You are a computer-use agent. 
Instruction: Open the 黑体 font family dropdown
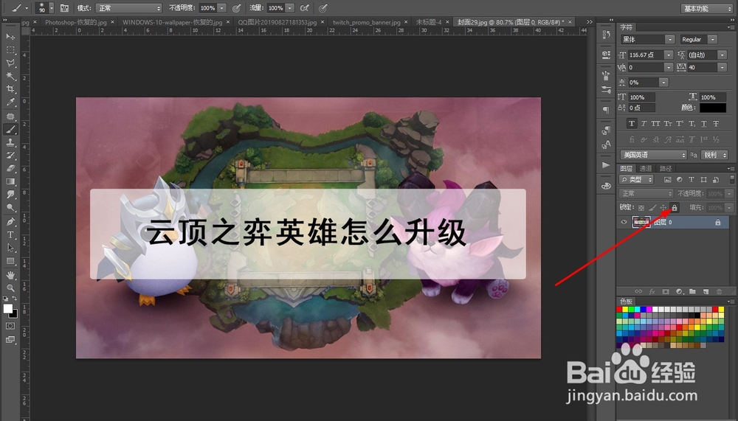tap(670, 40)
